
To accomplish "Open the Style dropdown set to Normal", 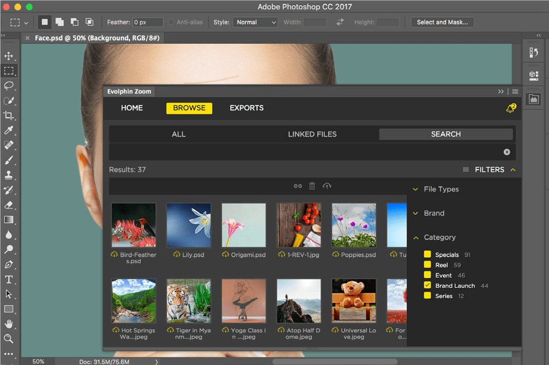I will (255, 22).
